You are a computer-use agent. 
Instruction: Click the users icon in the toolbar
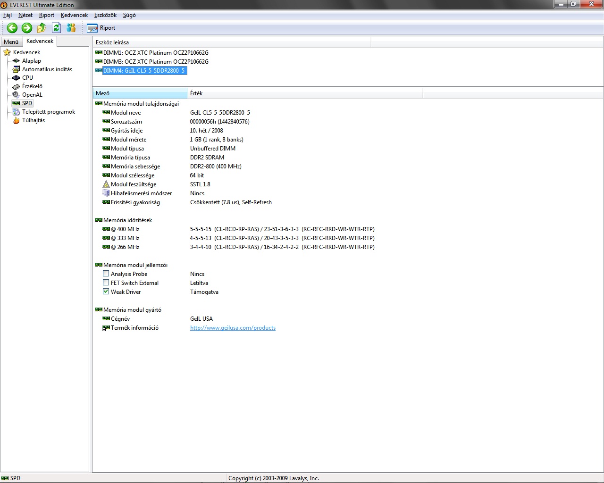click(71, 28)
